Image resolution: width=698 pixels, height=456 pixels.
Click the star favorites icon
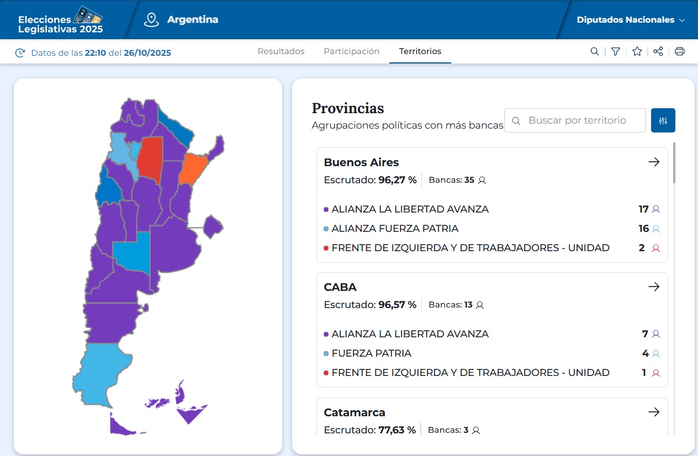click(x=637, y=51)
